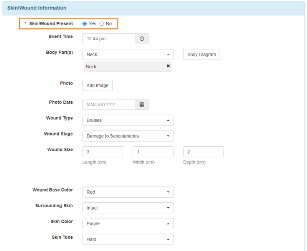Click the Event Time input field
Viewport: 307px width, 251px height.
(109, 38)
